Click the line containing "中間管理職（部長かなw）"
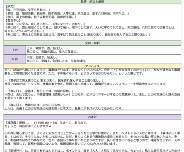Screen dimensions: 184x152 pyautogui.click(x=92, y=94)
